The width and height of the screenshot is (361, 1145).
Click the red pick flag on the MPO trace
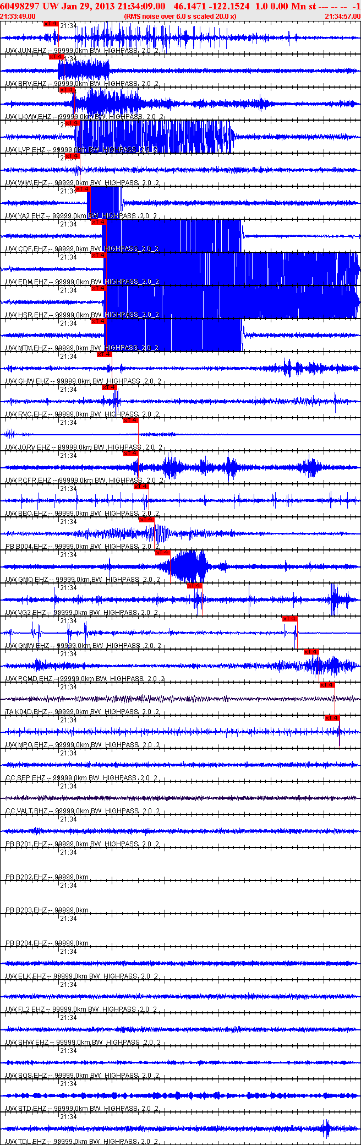point(332,718)
